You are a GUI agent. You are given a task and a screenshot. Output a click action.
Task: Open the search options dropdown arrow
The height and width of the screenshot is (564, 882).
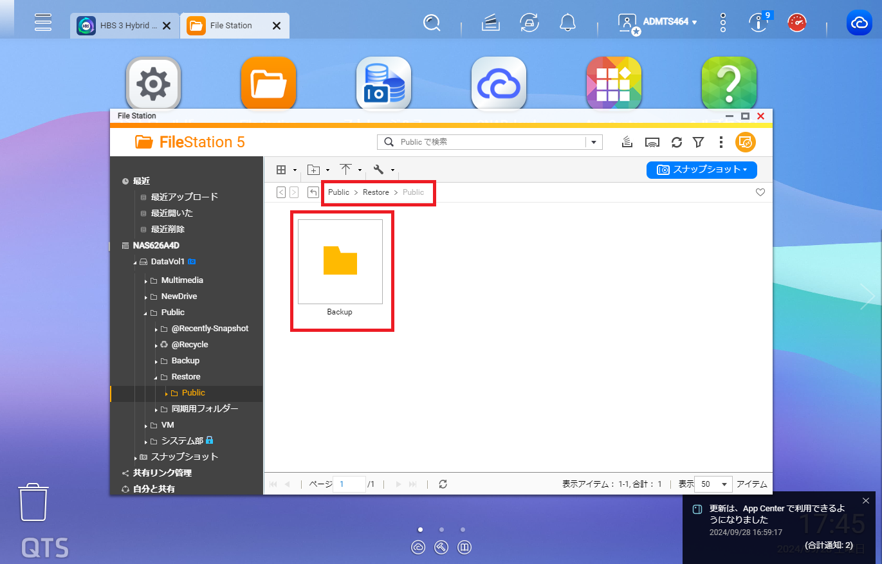[594, 142]
